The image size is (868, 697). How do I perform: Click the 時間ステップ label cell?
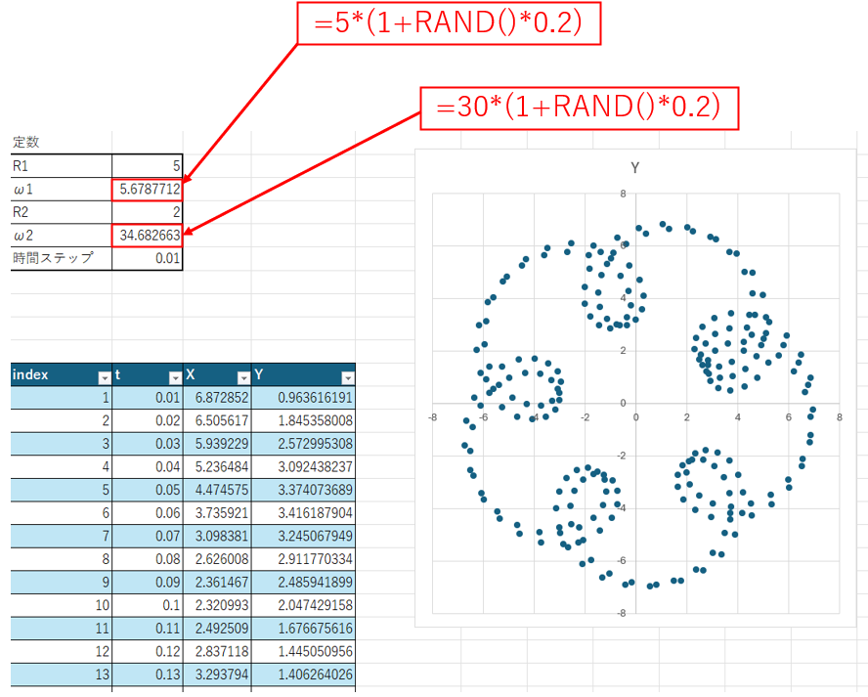[x=61, y=259]
